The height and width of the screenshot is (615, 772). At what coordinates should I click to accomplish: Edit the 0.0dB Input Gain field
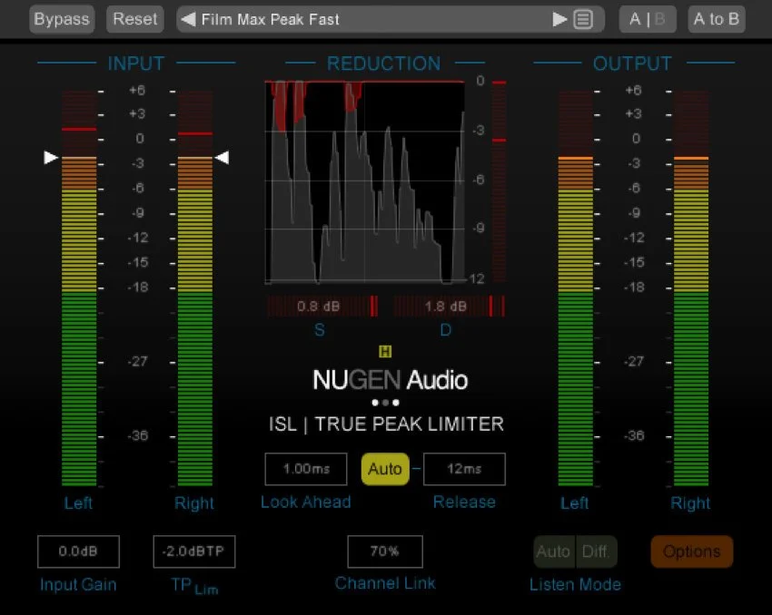(x=78, y=552)
